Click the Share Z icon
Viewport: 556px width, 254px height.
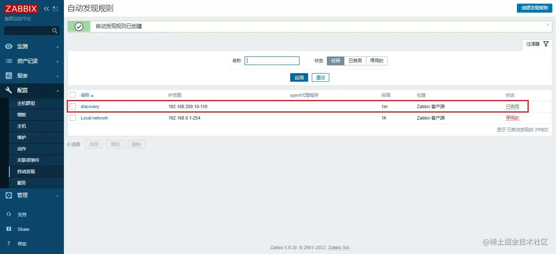[9, 229]
